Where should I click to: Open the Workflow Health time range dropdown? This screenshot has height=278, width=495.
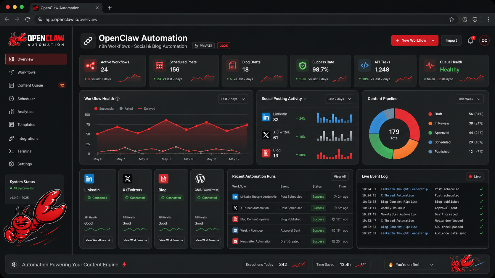tap(233, 99)
